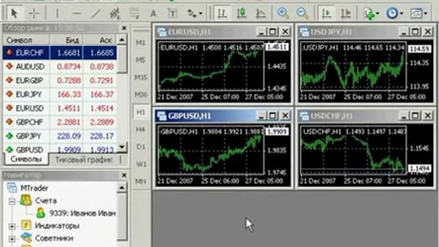Select account 9339: Иванов Иван

(82, 213)
